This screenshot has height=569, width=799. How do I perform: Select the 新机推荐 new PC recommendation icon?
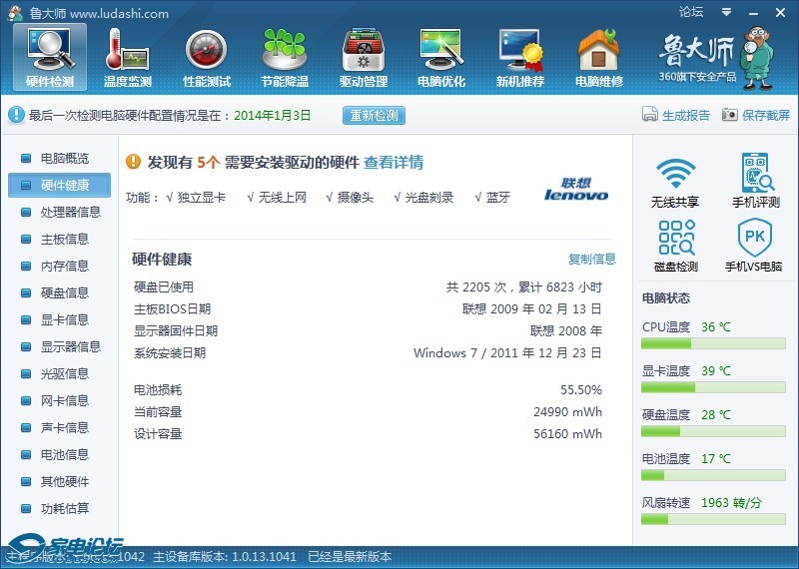[x=520, y=57]
